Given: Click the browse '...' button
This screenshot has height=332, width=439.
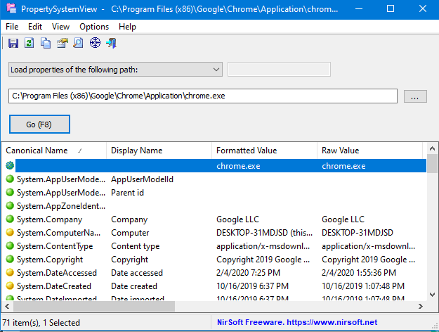Looking at the screenshot, I should [x=414, y=97].
